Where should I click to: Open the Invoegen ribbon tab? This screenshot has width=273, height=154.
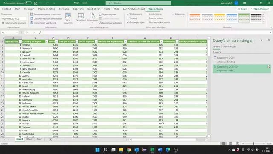[29, 9]
